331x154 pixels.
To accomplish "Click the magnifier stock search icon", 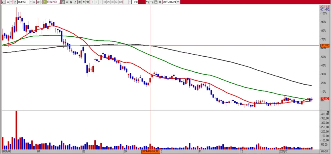I will [34, 2].
